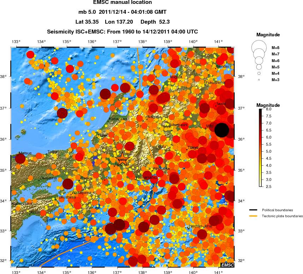303x274 pixels.
Task: Click the Maebashi city label
Action: point(179,125)
